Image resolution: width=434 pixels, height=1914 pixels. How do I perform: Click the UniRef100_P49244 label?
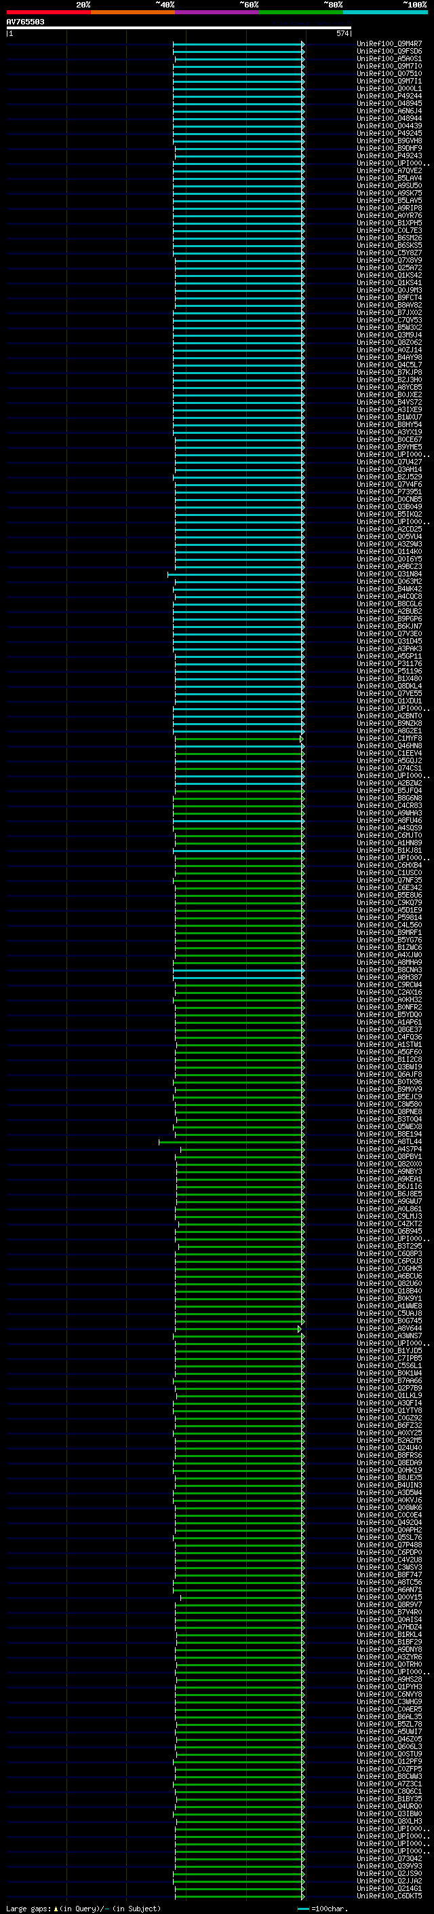(389, 96)
